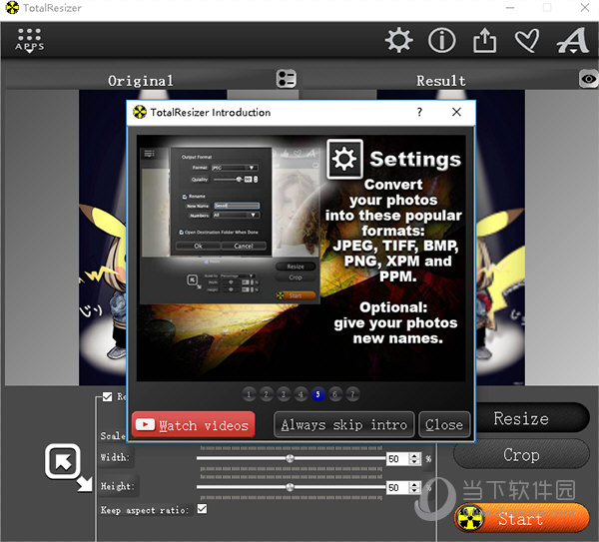Minimize the TotalResizer window
Image resolution: width=599 pixels, height=542 pixels.
click(510, 8)
